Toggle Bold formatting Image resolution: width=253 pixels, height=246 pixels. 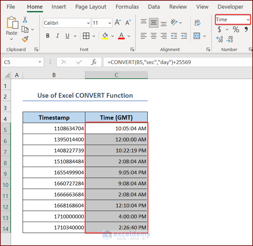pyautogui.click(x=48, y=36)
